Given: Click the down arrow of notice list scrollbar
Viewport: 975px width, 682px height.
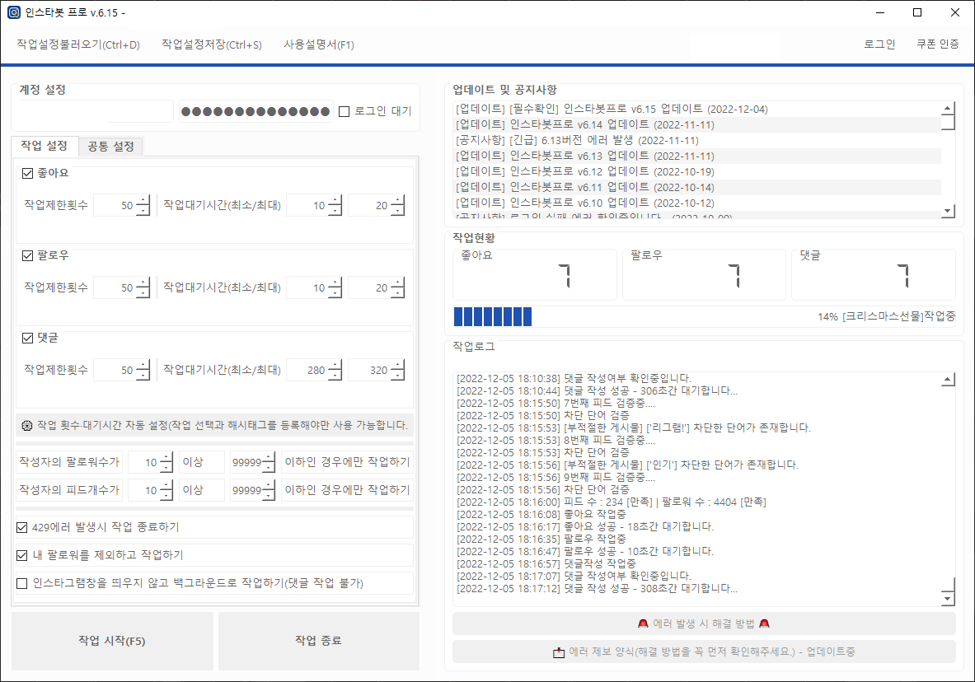Looking at the screenshot, I should [x=948, y=211].
